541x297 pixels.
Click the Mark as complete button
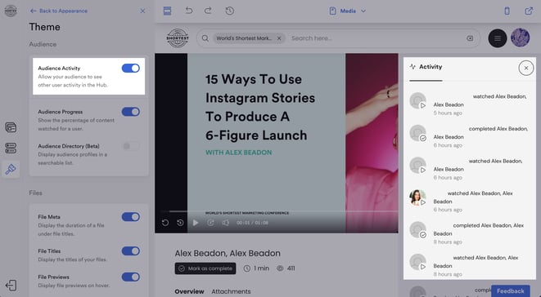coord(205,268)
